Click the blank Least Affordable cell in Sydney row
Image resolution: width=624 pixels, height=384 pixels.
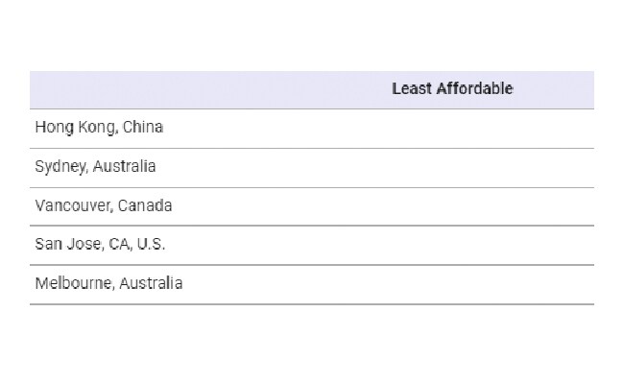pyautogui.click(x=452, y=168)
